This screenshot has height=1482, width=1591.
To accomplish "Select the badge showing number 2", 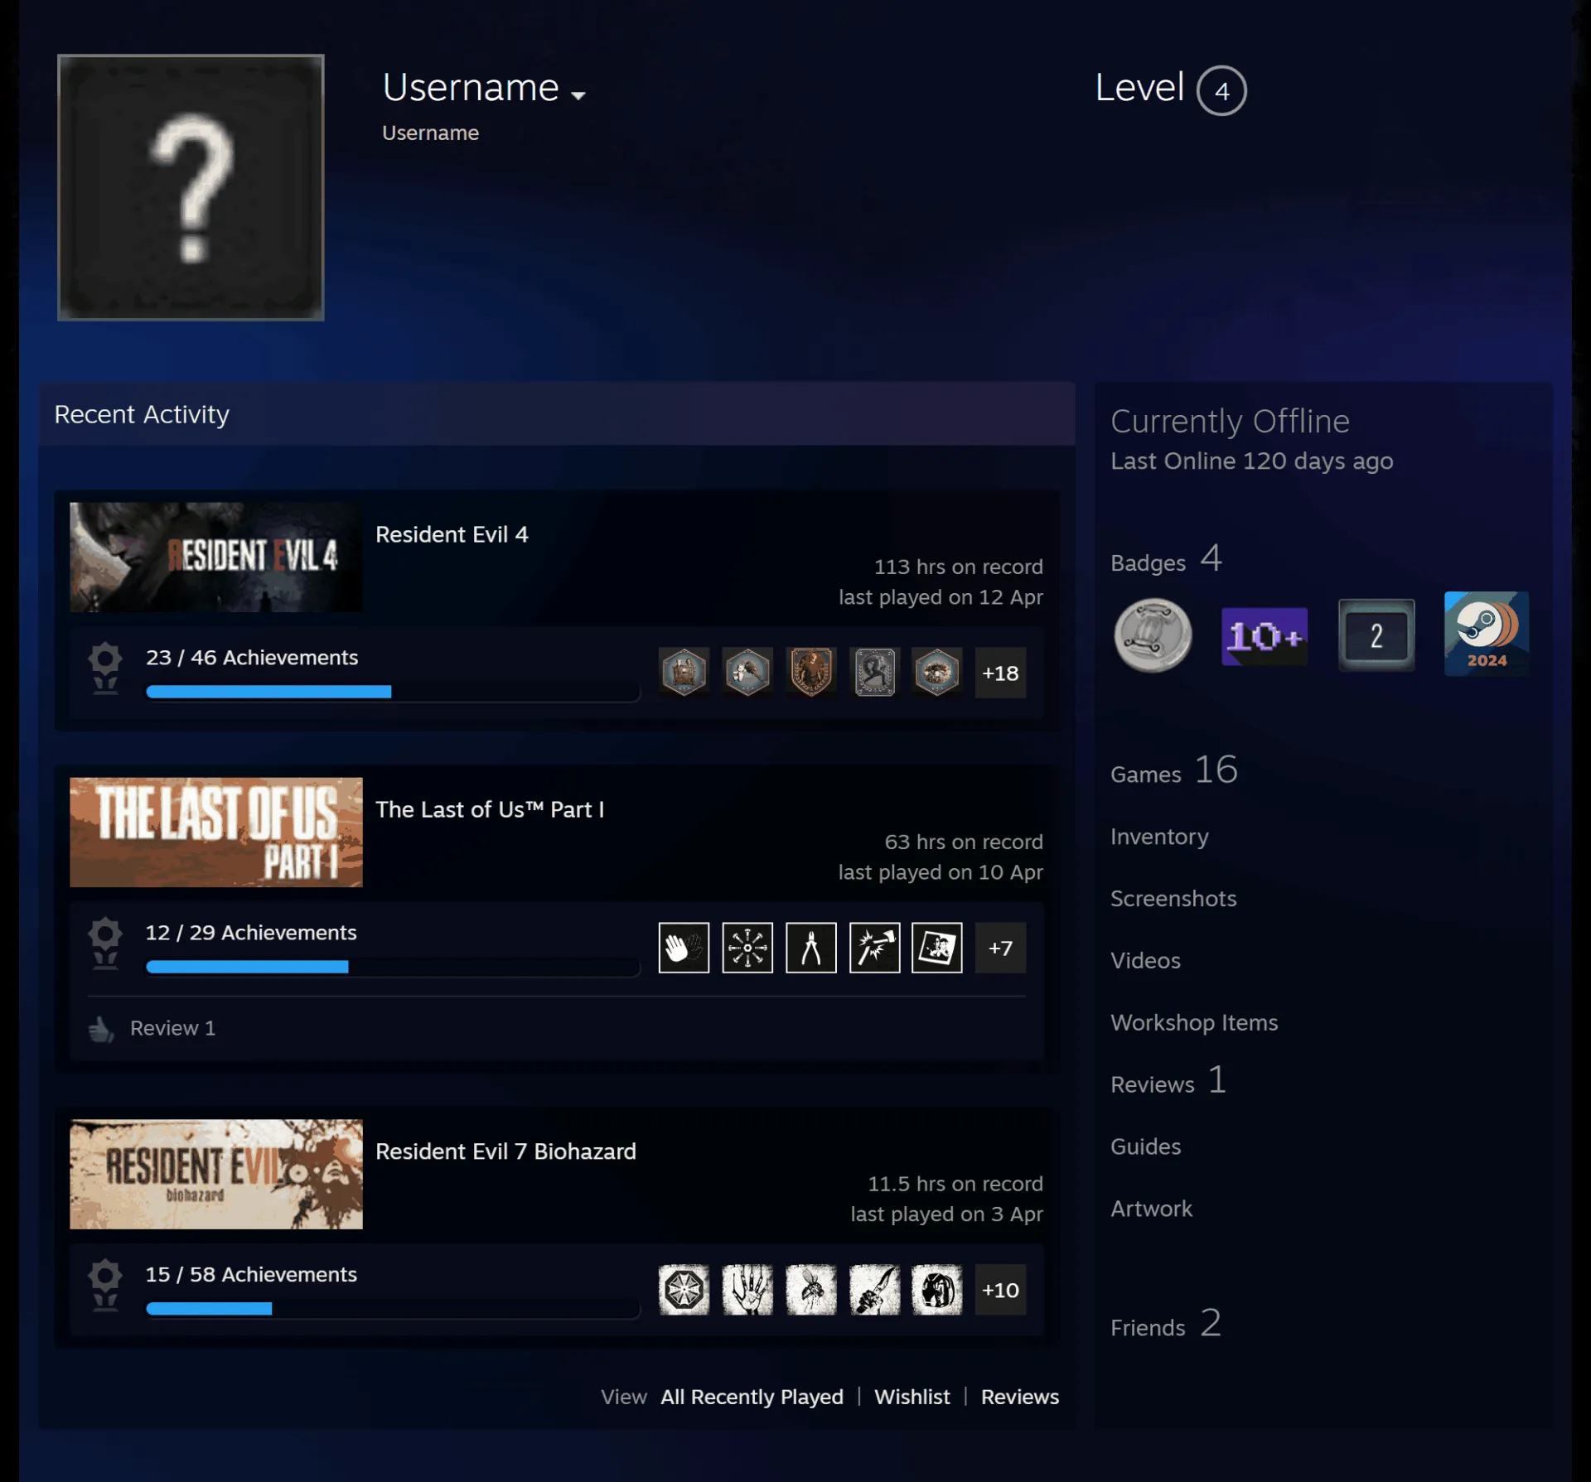I will 1376,635.
